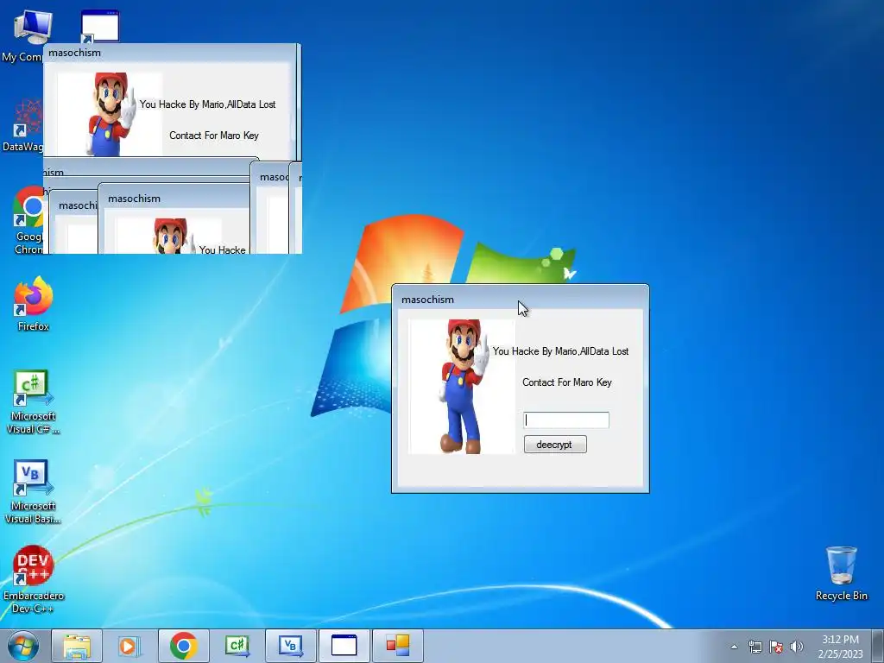Focus the key input field in masochism window
Viewport: 884px width, 663px height.
[566, 420]
